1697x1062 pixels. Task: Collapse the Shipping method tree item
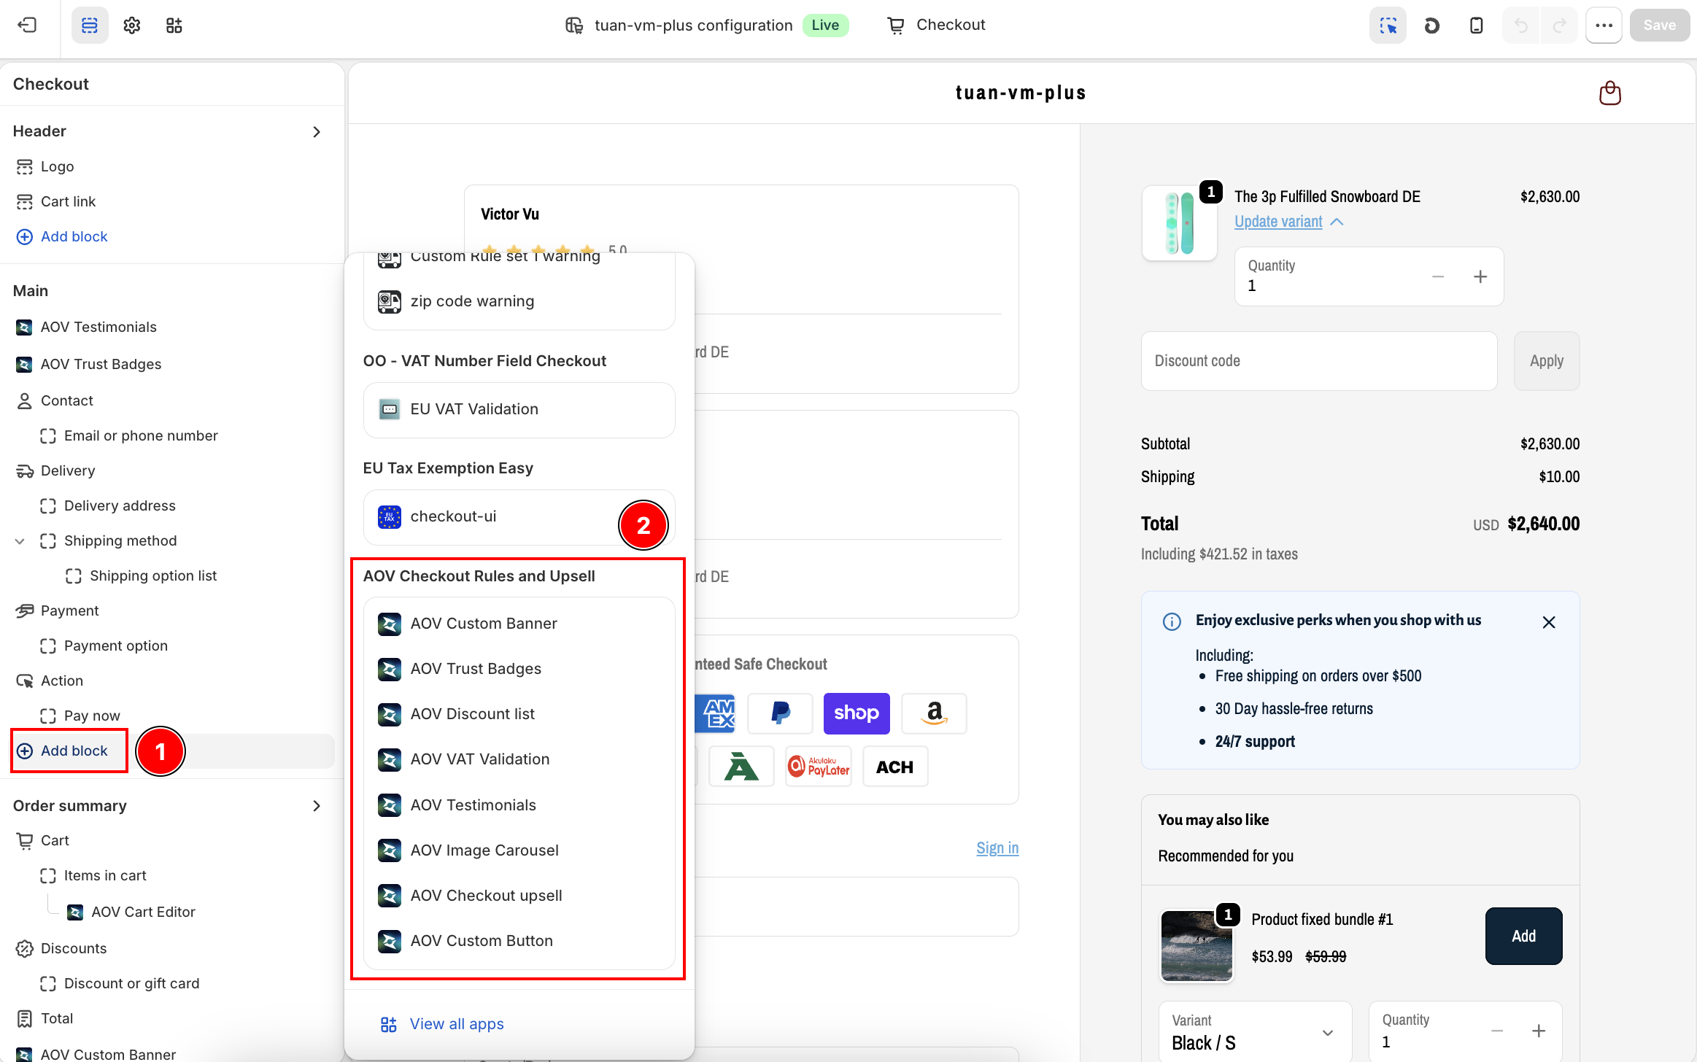20,540
